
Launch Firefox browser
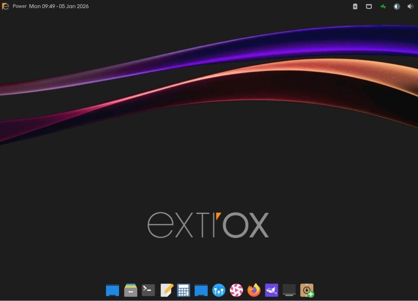(253, 290)
